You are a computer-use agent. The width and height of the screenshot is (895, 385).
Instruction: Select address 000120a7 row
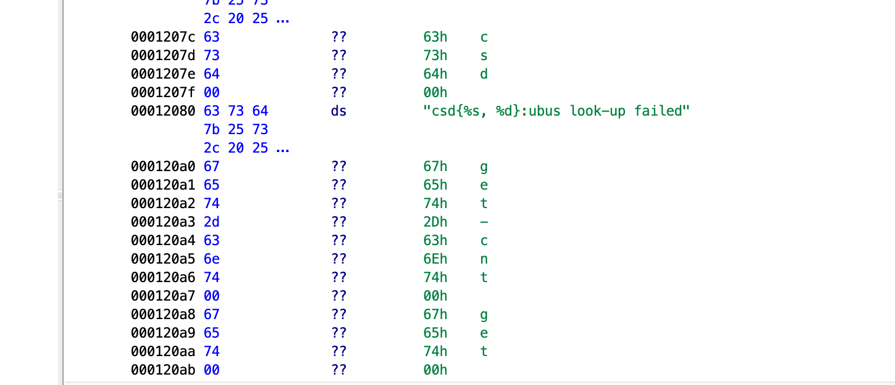[163, 296]
